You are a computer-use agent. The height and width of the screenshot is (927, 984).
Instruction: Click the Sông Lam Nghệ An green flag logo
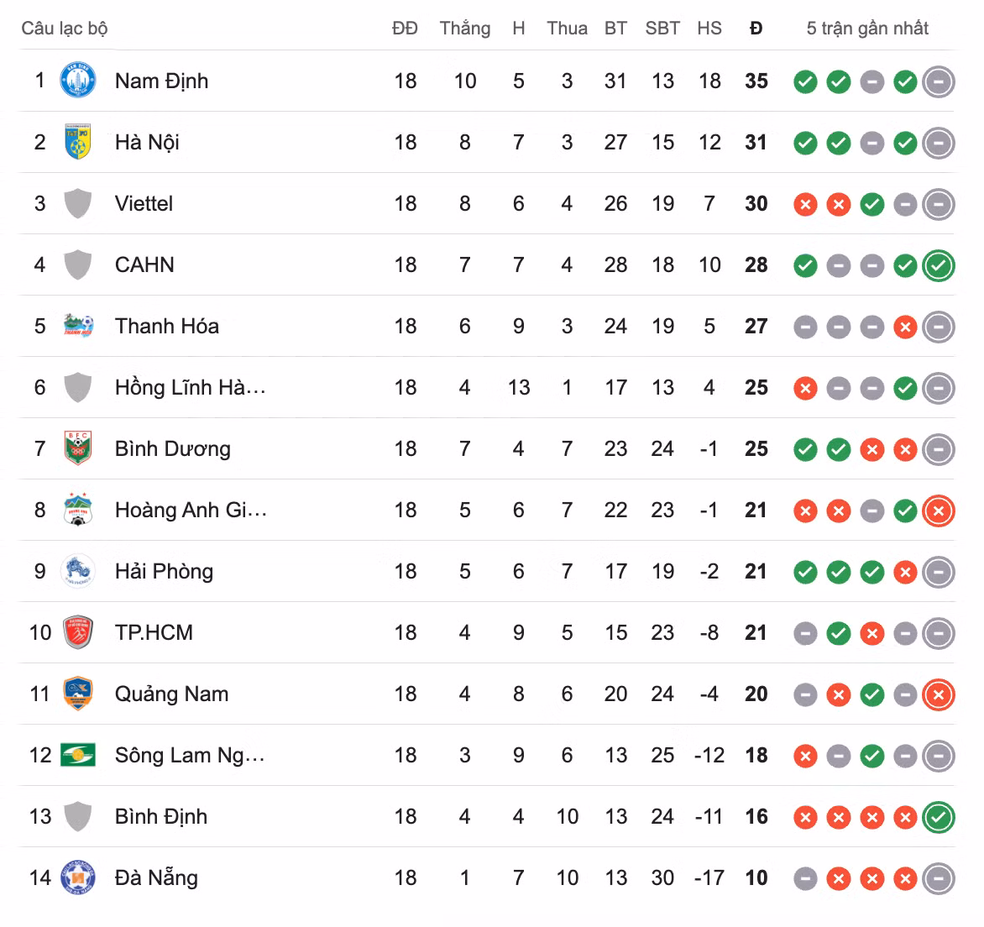pos(78,754)
